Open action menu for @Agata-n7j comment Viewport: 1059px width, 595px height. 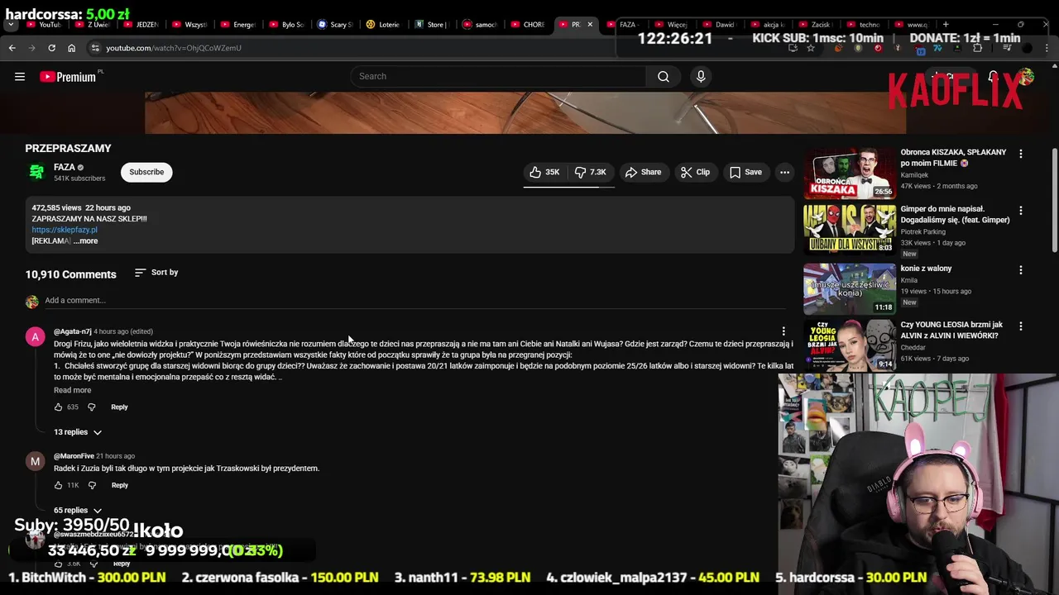(x=783, y=331)
